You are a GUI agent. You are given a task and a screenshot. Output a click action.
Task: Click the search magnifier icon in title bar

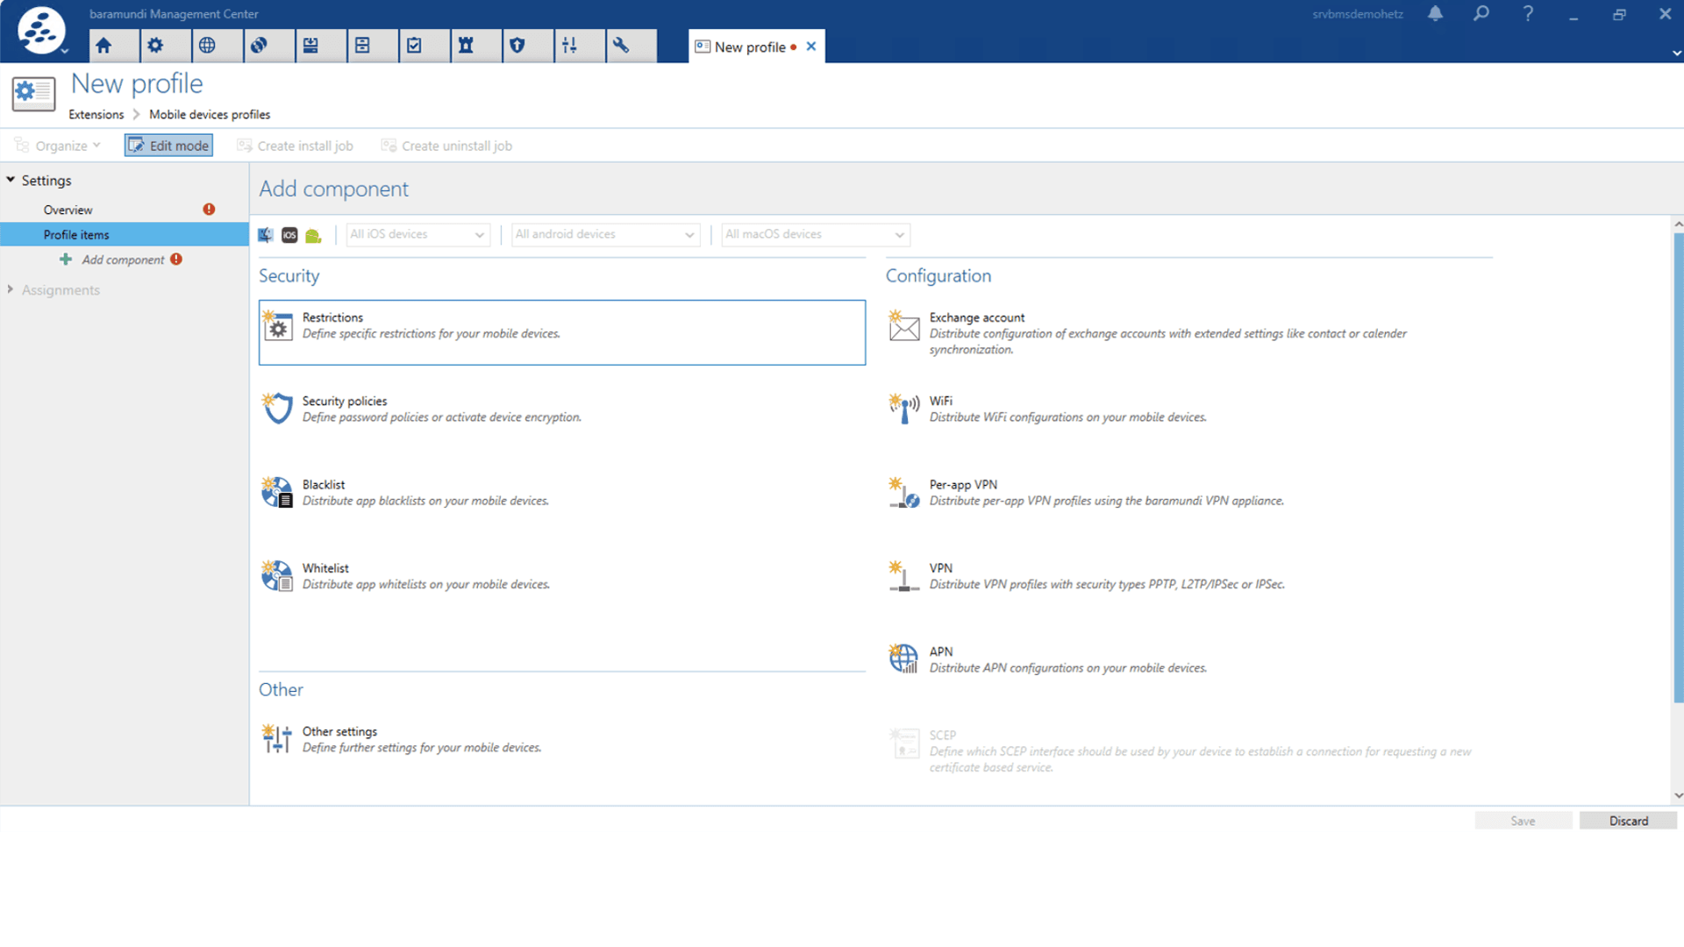click(1481, 14)
